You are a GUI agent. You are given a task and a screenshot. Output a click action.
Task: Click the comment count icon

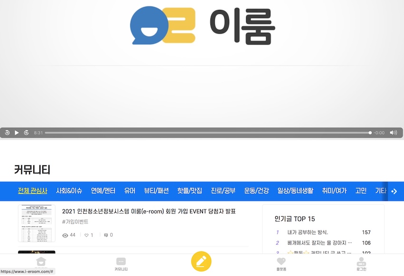[x=106, y=235]
